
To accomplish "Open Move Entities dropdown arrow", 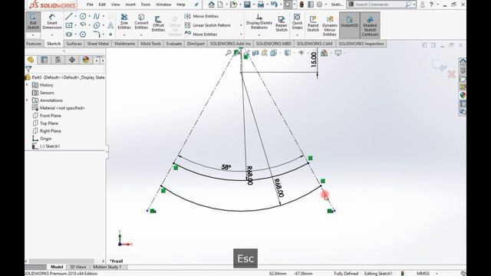I will point(241,34).
